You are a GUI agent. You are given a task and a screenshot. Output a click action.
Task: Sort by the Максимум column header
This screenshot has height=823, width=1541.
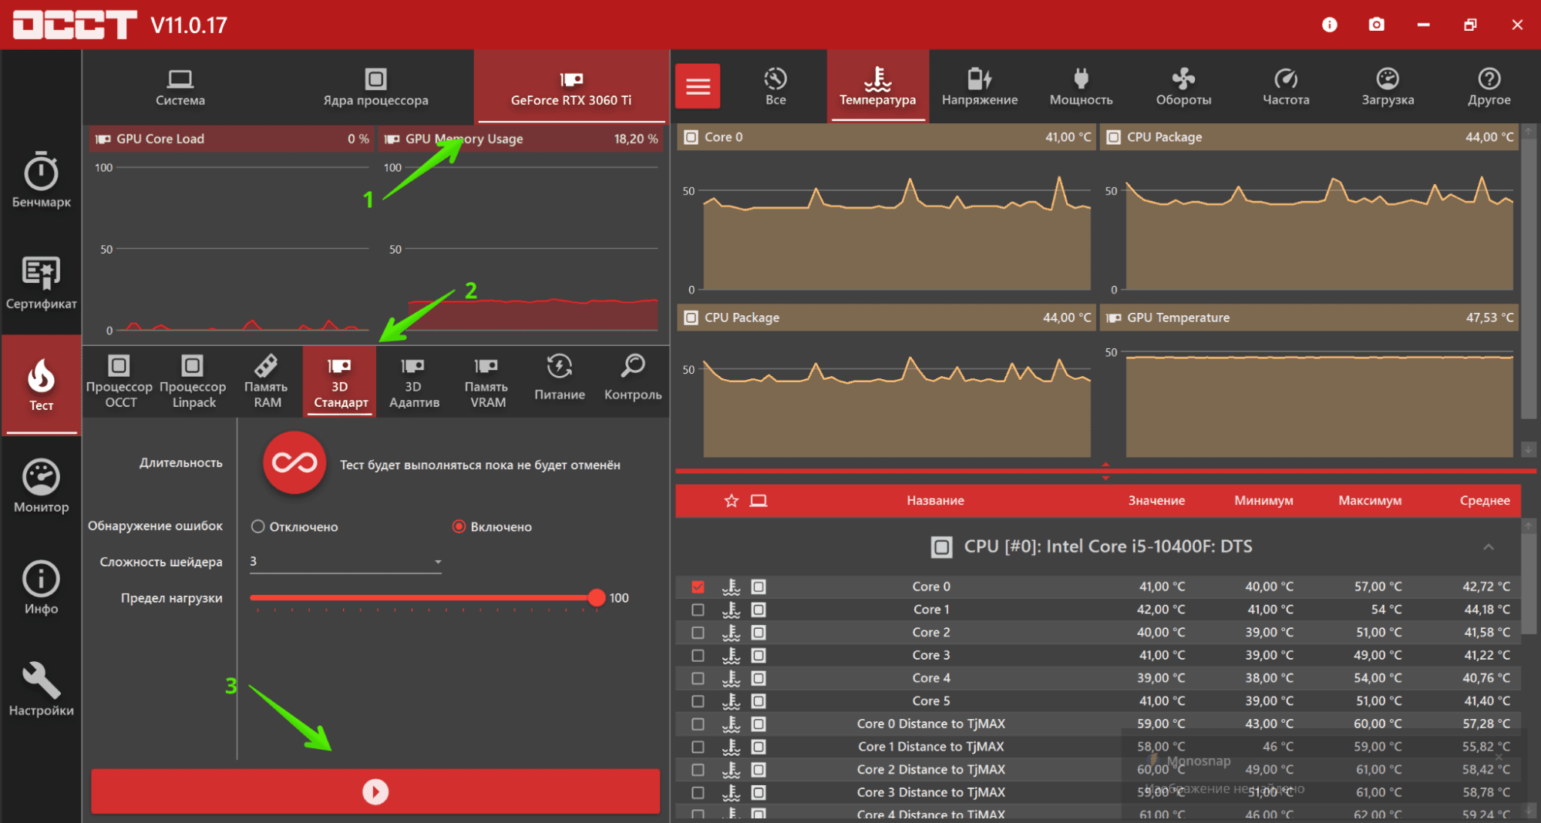pos(1370,501)
